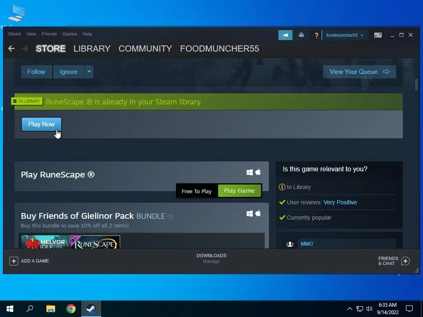This screenshot has width=423, height=317.
Task: Open the View menu
Action: [x=31, y=34]
